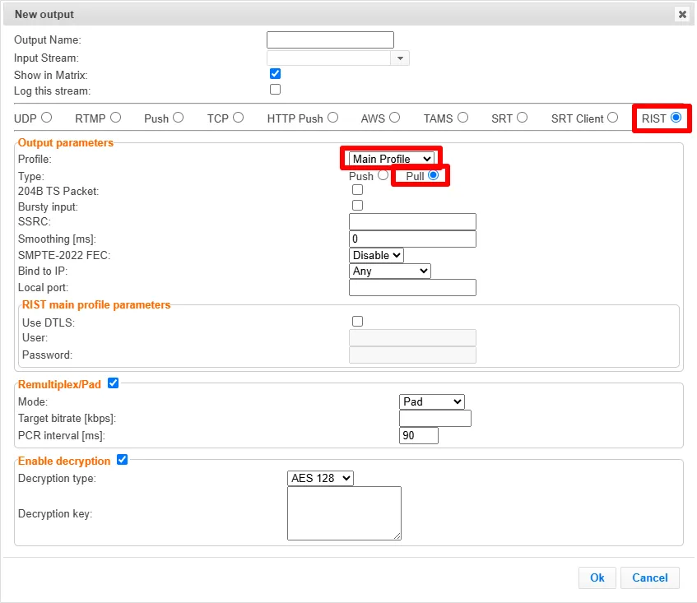
Task: Choose the Push output protocol radio
Action: coord(179,118)
